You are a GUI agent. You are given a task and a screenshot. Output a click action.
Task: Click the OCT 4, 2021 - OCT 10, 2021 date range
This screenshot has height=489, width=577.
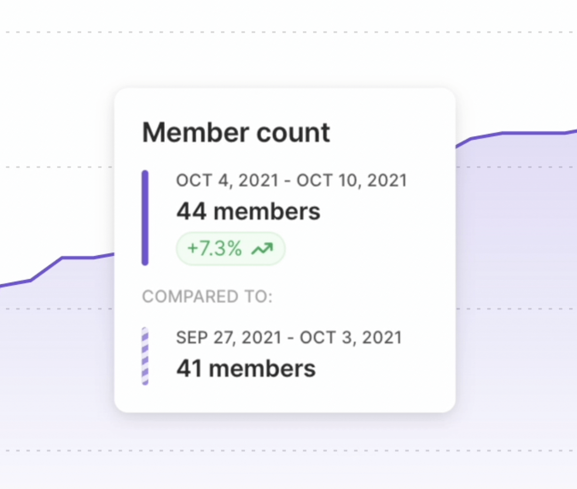pos(292,180)
